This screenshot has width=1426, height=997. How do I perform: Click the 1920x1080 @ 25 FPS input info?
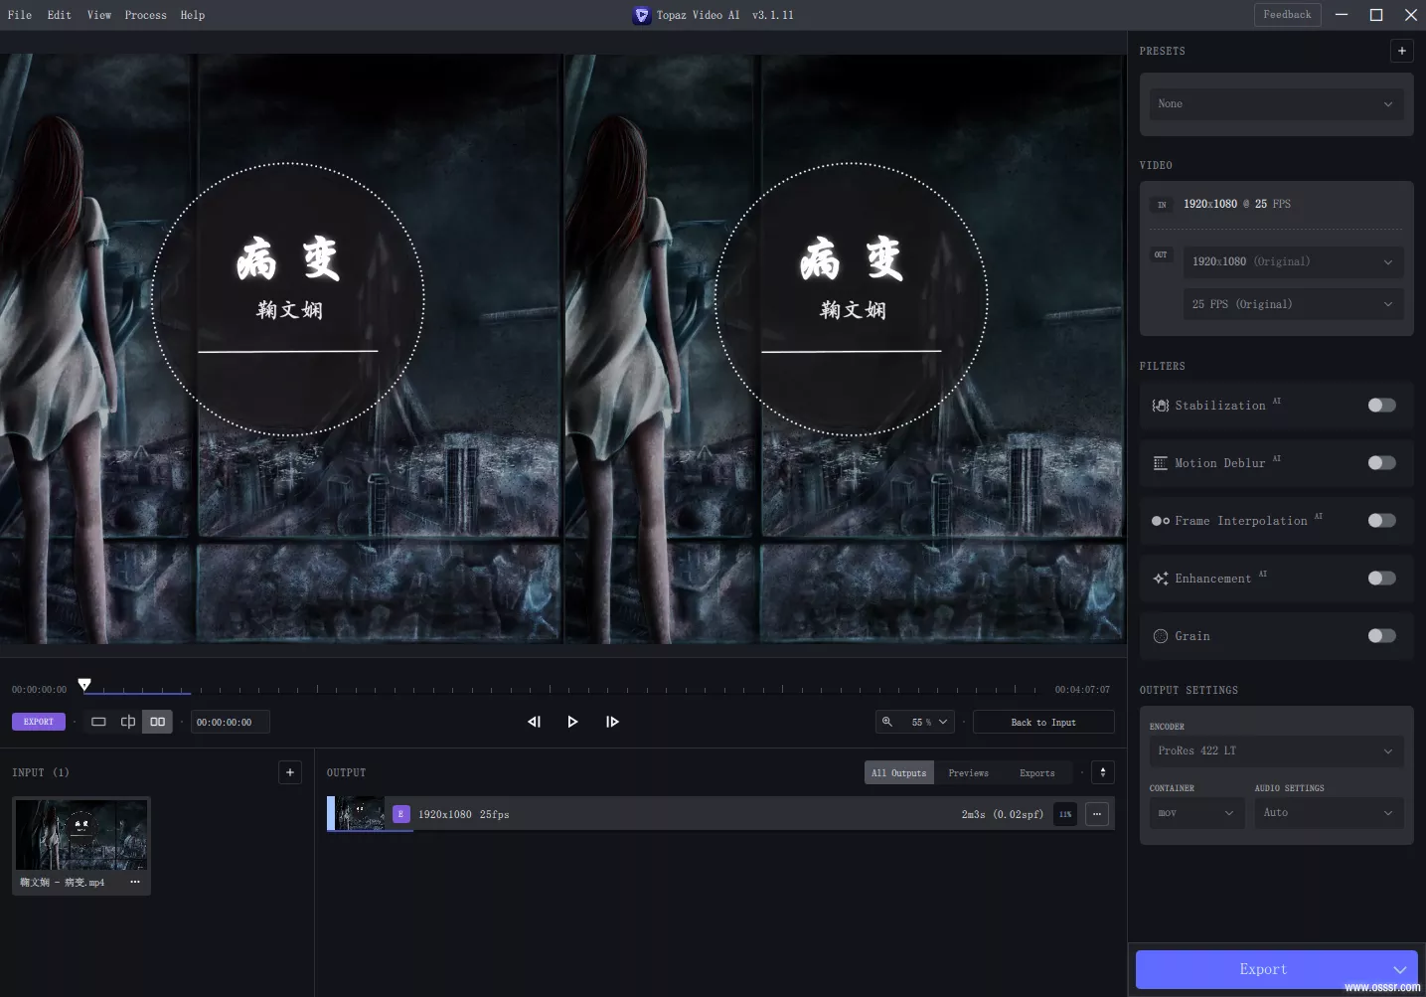(1237, 204)
